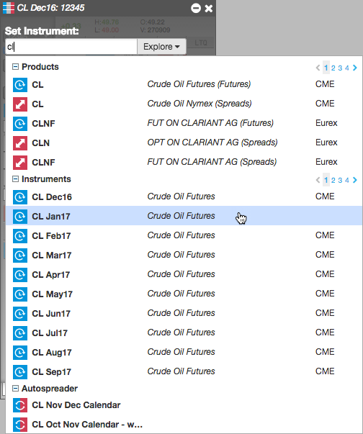Advance to next Products results page arrow
Viewport: 363px width, 434px height.
pyautogui.click(x=355, y=68)
